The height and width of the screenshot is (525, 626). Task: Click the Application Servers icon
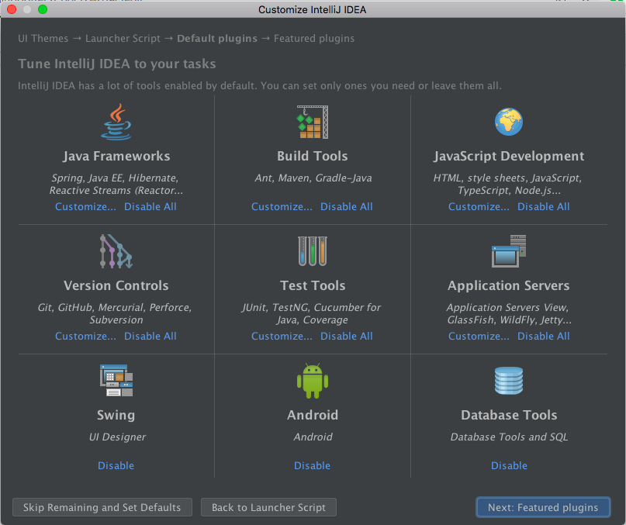pyautogui.click(x=509, y=251)
